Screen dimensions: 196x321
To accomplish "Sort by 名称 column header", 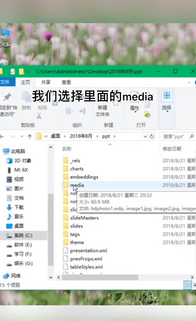I will pyautogui.click(x=67, y=149).
